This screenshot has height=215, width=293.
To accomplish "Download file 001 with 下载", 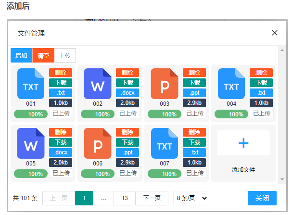I will (61, 83).
